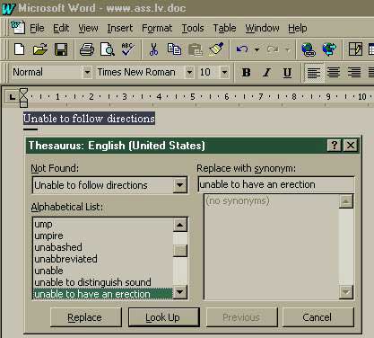The image size is (374, 338).
Task: Run the Spelling and Grammar check icon
Action: (x=127, y=49)
